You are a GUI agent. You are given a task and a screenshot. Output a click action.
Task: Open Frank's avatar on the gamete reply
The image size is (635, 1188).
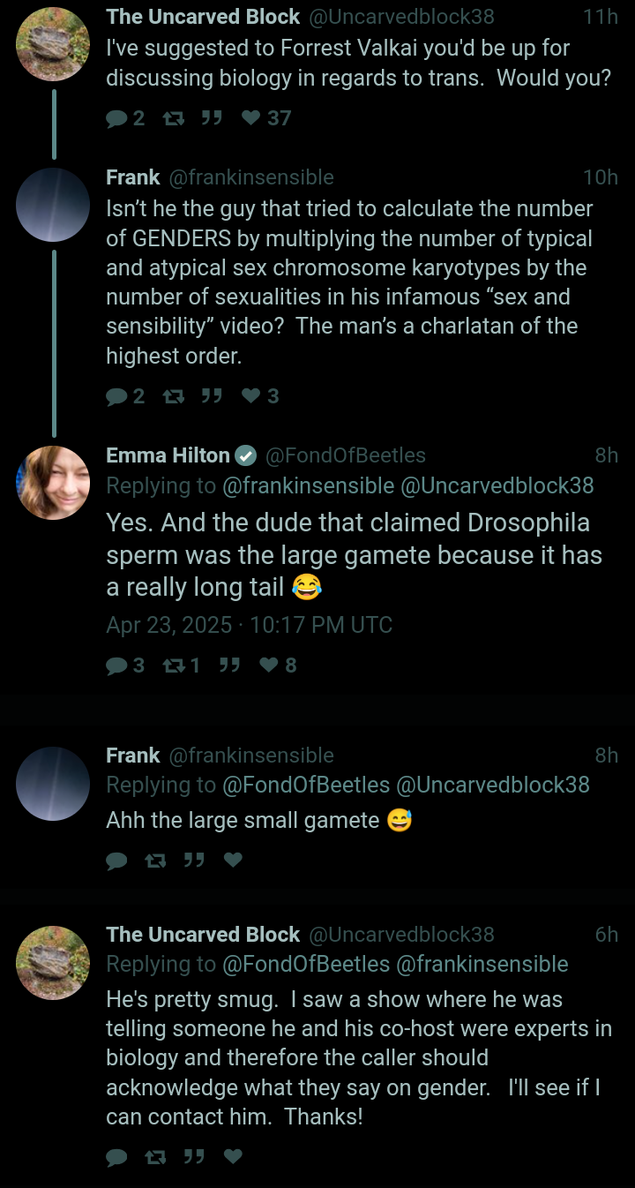(53, 783)
